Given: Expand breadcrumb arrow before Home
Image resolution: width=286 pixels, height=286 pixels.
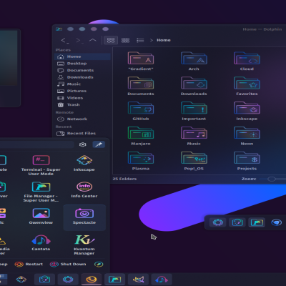Looking at the screenshot, I should [152, 40].
